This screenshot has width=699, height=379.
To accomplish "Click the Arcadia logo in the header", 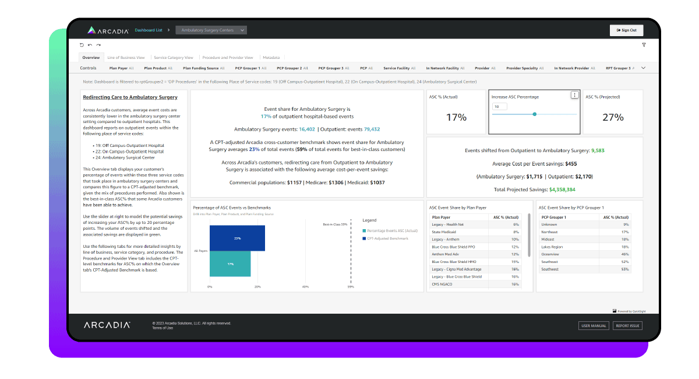I will 108,30.
